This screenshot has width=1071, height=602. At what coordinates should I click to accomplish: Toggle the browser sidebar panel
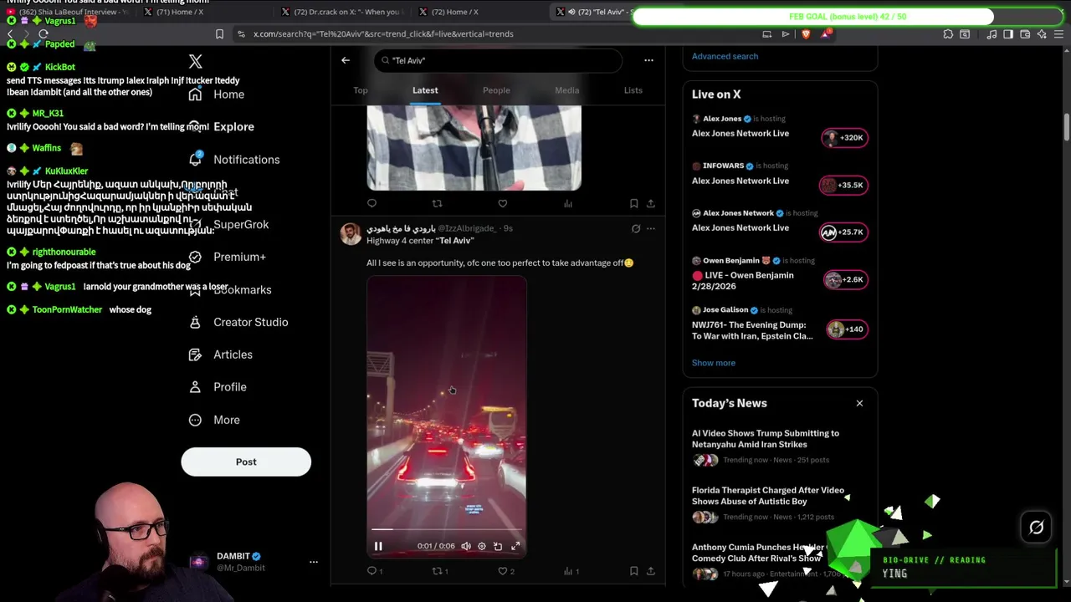[x=1008, y=34]
